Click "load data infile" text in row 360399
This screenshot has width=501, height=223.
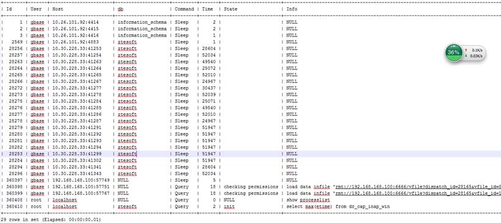click(308, 193)
